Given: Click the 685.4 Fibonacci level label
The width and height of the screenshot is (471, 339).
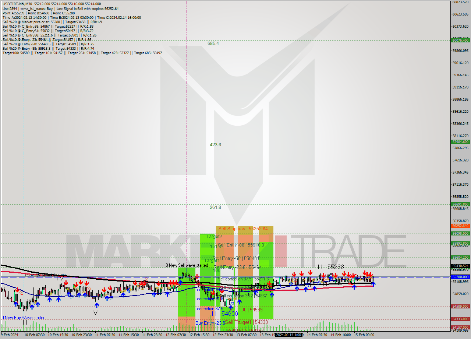Looking at the screenshot, I should (x=213, y=43).
